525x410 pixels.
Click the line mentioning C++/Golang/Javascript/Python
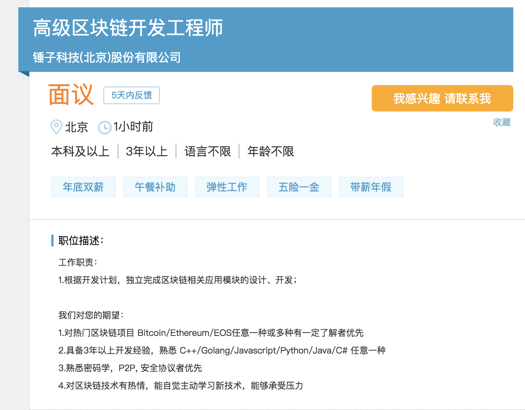pyautogui.click(x=222, y=350)
